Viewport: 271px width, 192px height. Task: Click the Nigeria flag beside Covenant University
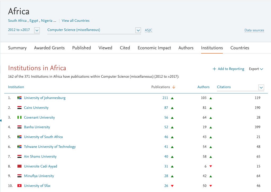(x=19, y=117)
